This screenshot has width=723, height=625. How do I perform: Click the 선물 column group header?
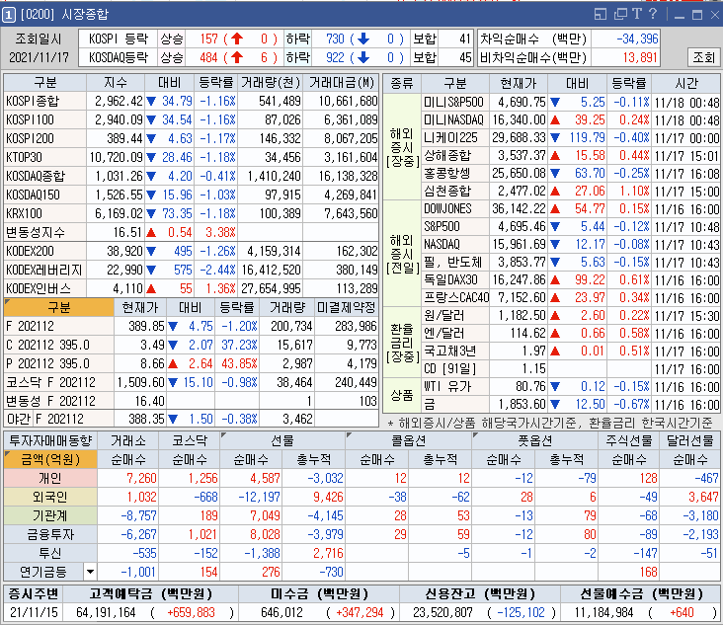(x=282, y=440)
